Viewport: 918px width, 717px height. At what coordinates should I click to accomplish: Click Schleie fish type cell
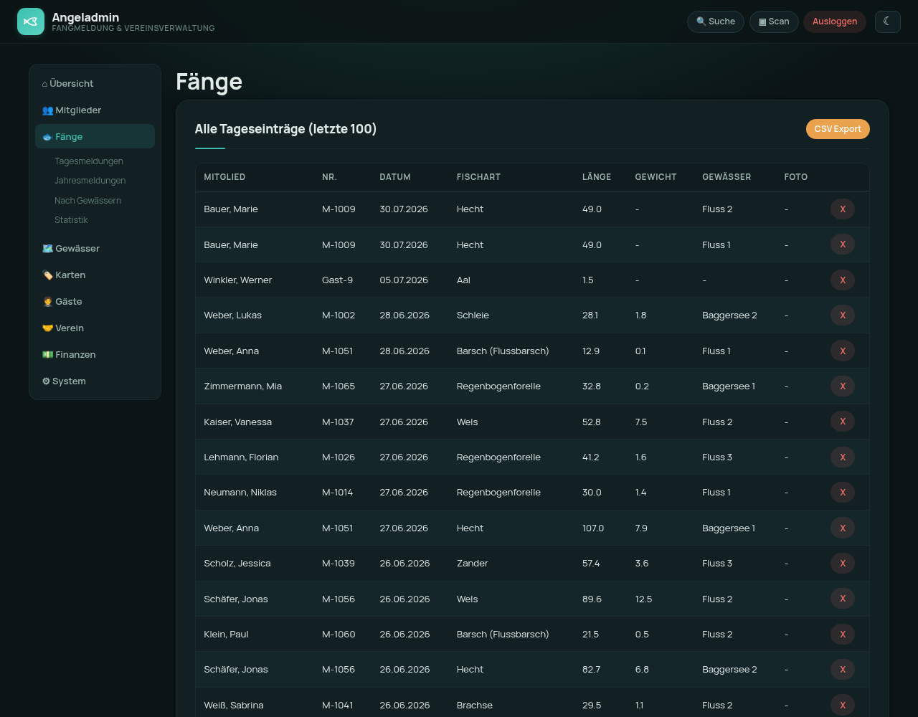473,315
